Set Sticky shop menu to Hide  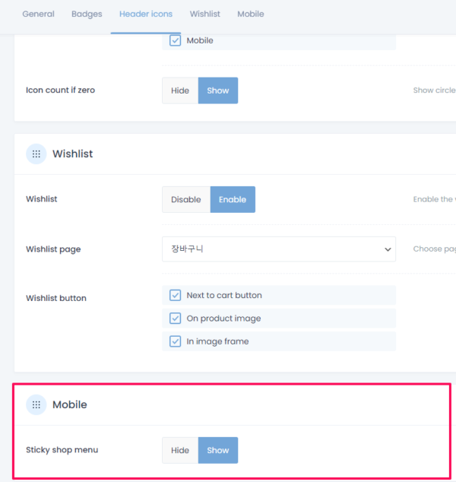(x=180, y=450)
